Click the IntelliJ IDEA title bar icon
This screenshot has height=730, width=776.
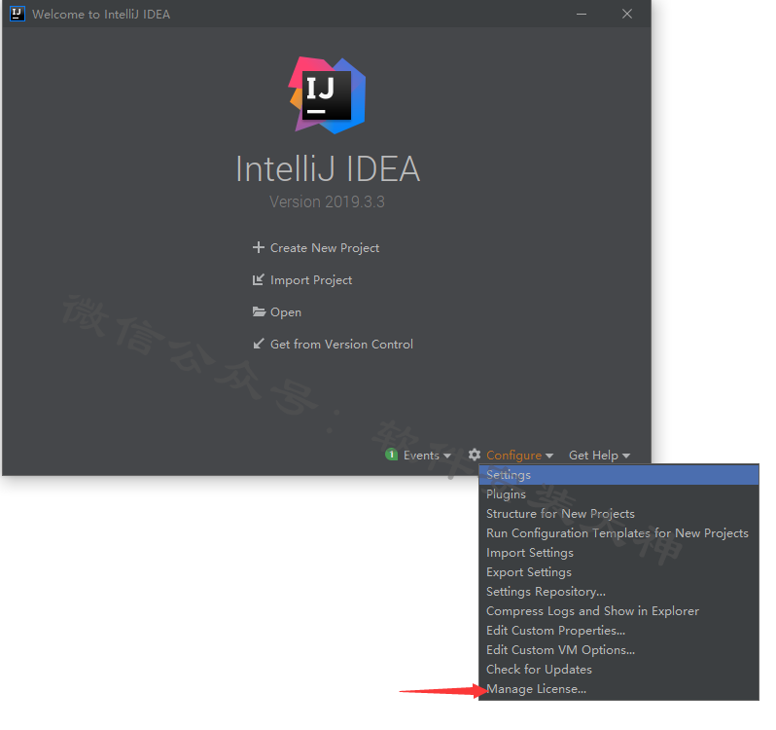pyautogui.click(x=17, y=14)
